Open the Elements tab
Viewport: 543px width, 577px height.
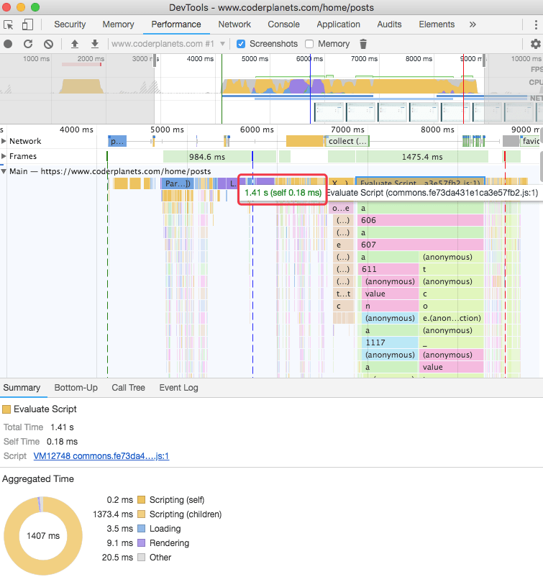click(x=437, y=24)
